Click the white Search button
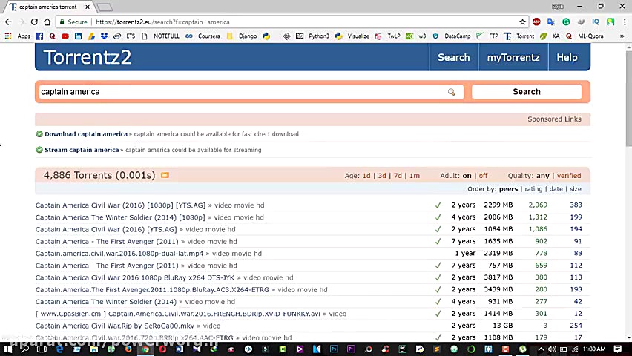The image size is (632, 356). [527, 92]
